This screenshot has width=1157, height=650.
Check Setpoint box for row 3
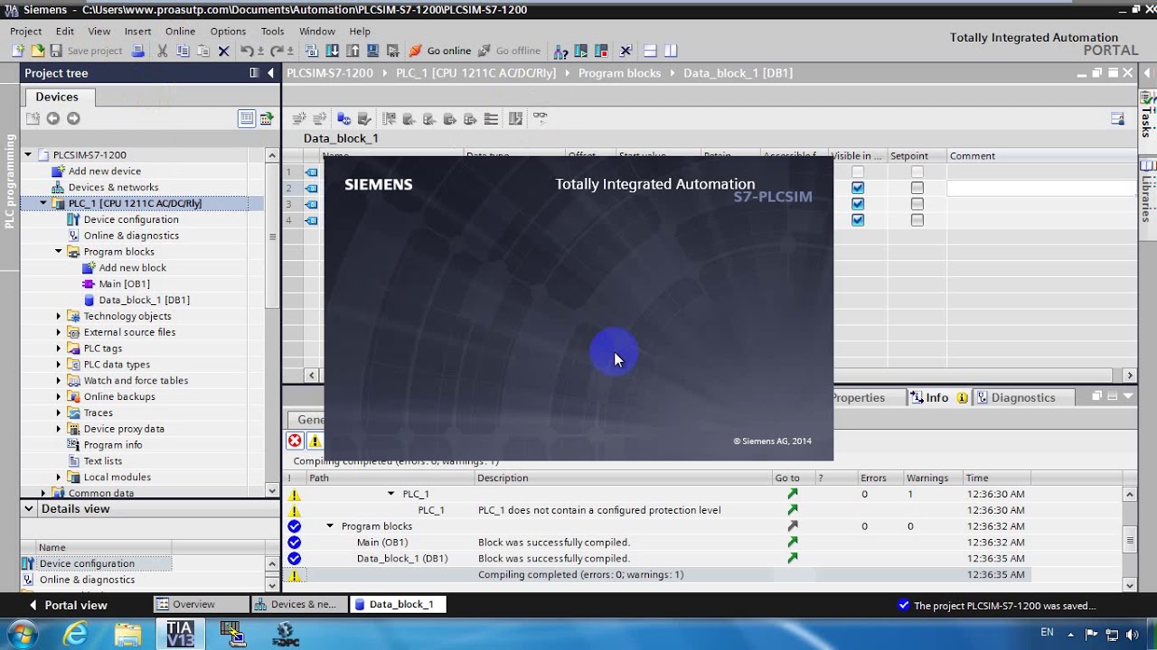[x=917, y=204]
